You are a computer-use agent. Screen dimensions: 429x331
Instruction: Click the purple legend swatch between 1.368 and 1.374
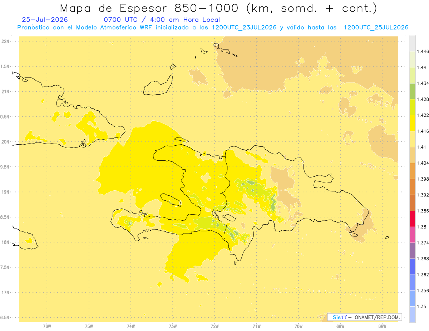(x=412, y=250)
